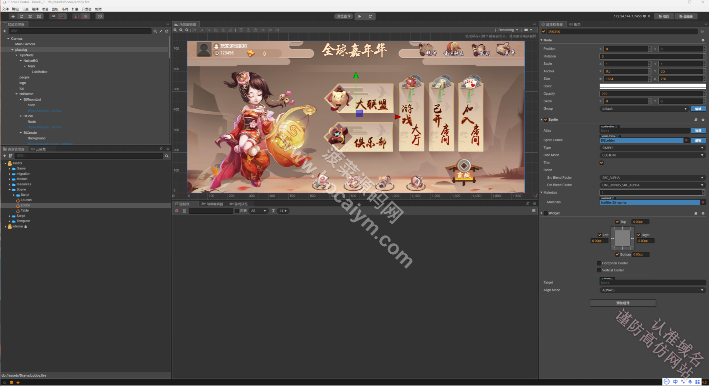Collapse the Node section in inspector
Screen dimensions: 709x386
(541, 40)
